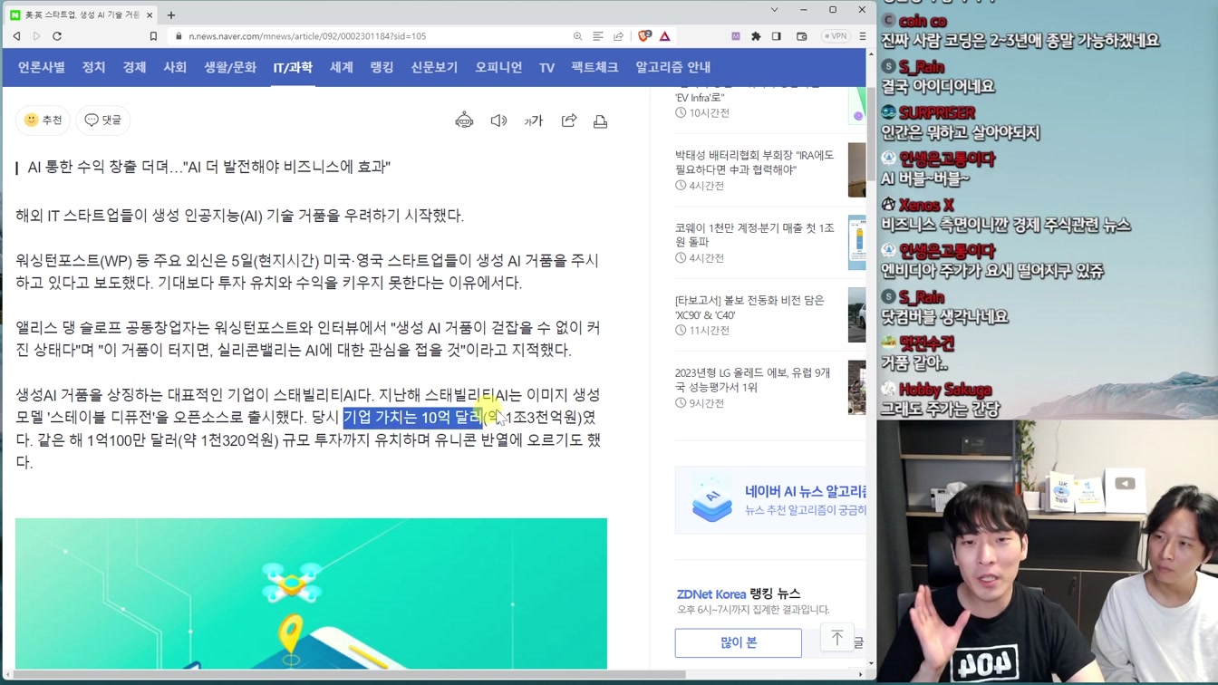This screenshot has height=685, width=1218.
Task: Close the Naver news tab
Action: click(x=150, y=14)
